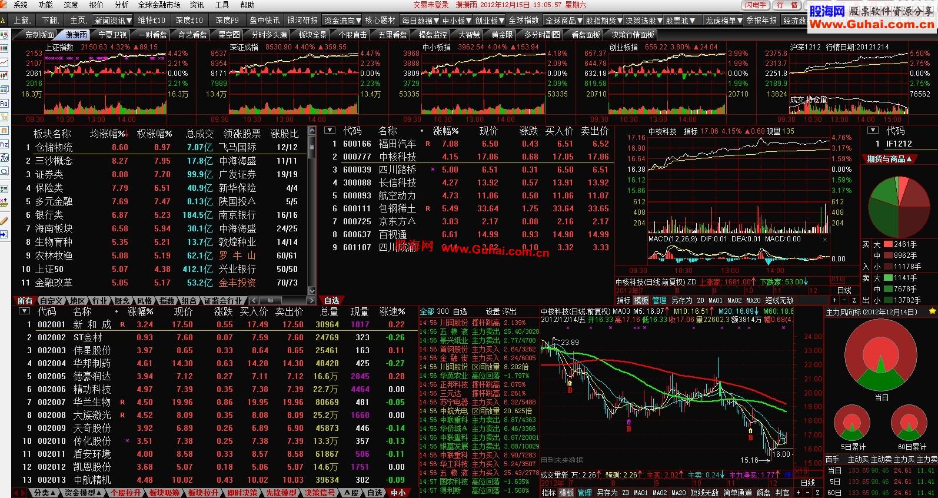
Task: Open the 龙虎榜单 dropdown
Action: (x=724, y=20)
